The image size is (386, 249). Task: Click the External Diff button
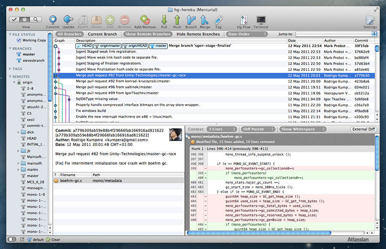click(364, 129)
